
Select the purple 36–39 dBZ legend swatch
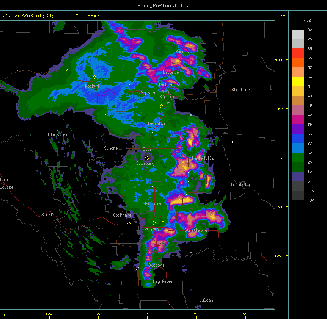coord(298,129)
